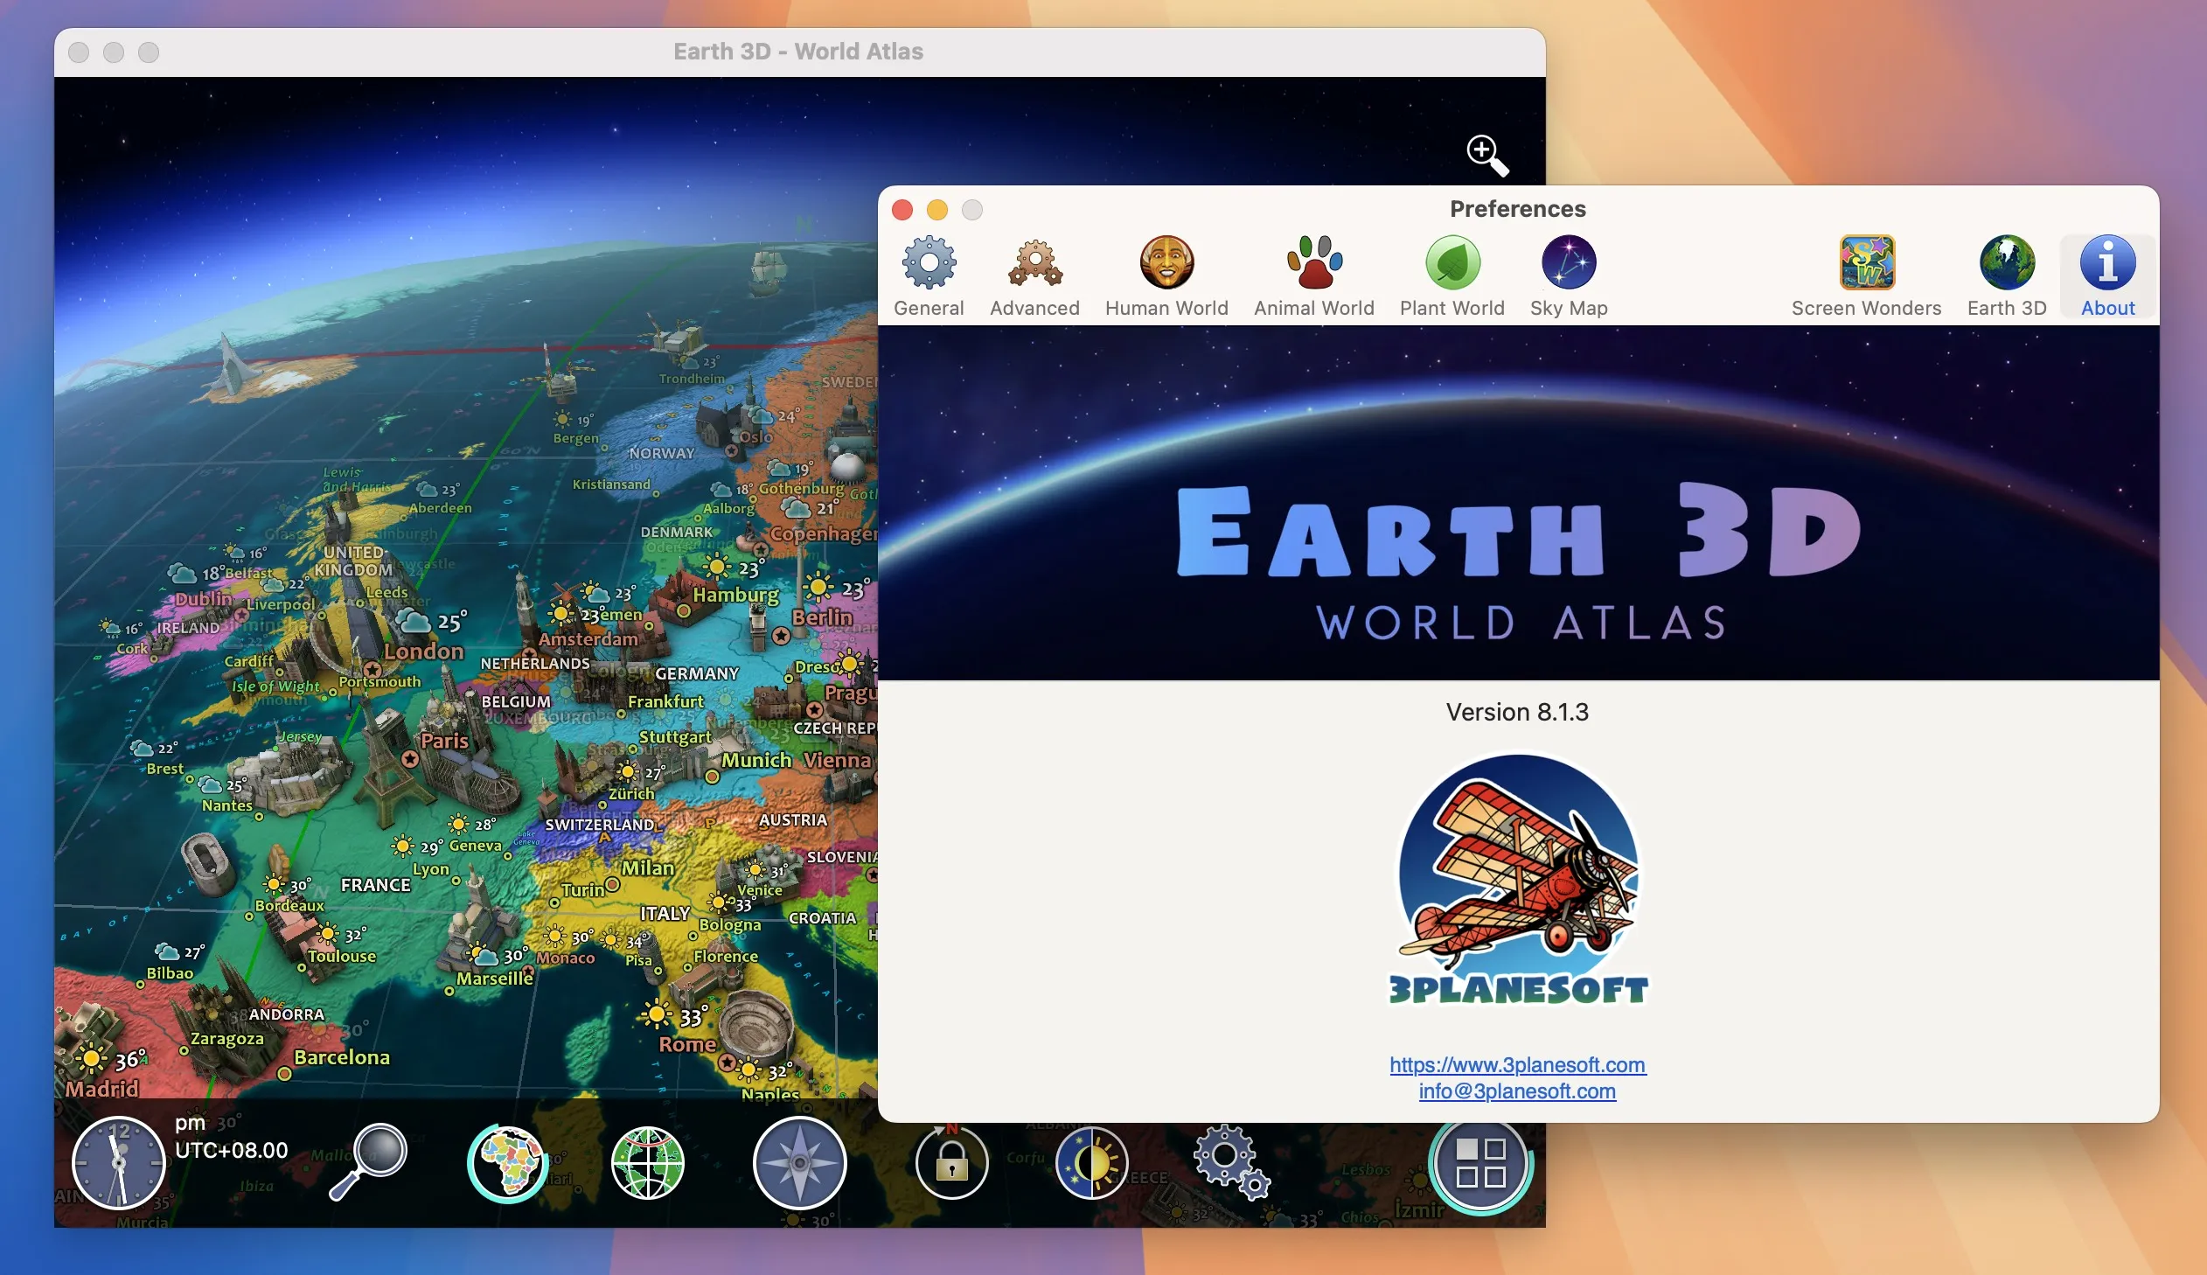This screenshot has width=2207, height=1275.
Task: Click the info@3planesoft.com email link
Action: click(x=1517, y=1090)
